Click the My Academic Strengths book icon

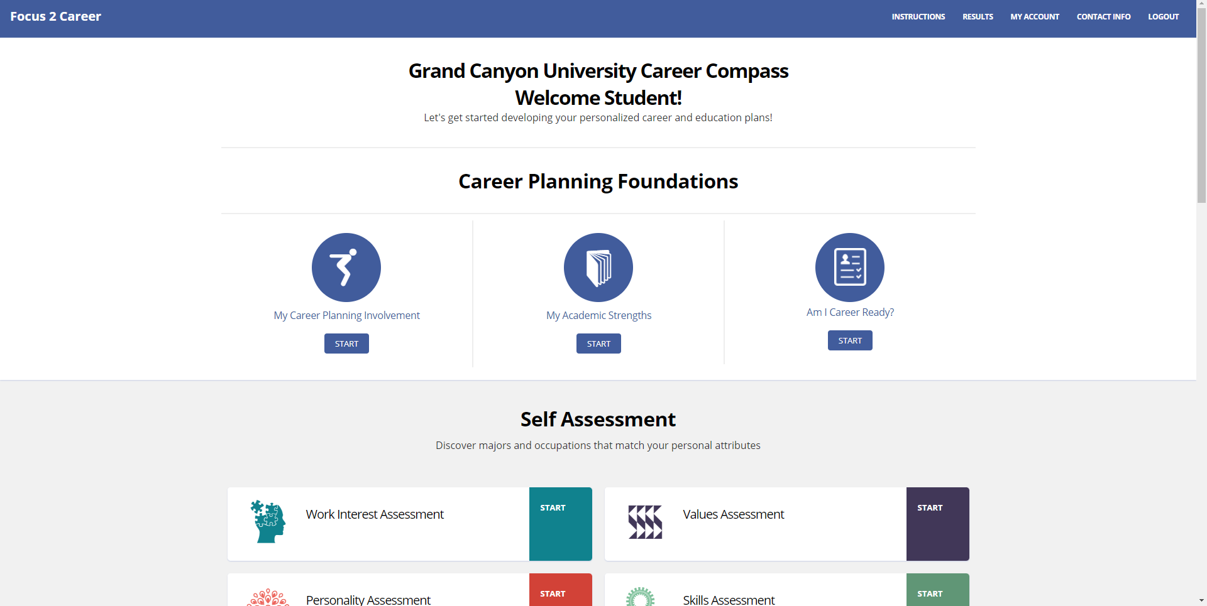tap(598, 268)
